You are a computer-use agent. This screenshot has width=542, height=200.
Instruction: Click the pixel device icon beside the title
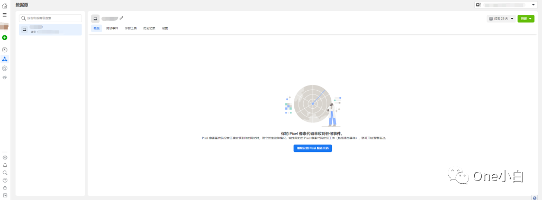click(x=95, y=18)
